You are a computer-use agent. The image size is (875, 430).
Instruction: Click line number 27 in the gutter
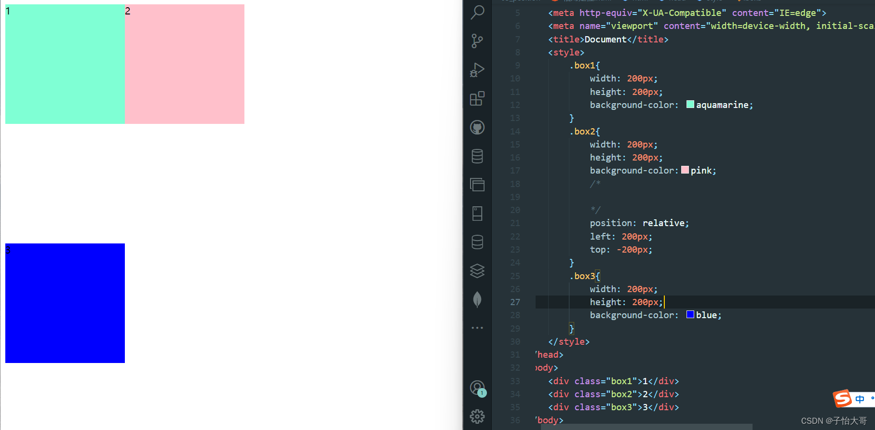[515, 302]
